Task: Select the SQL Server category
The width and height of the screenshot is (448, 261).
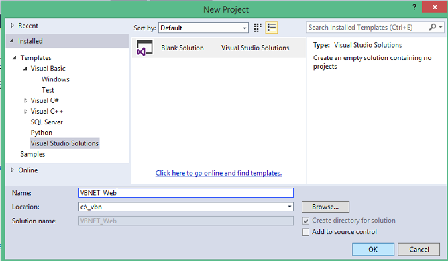Action: coord(47,122)
